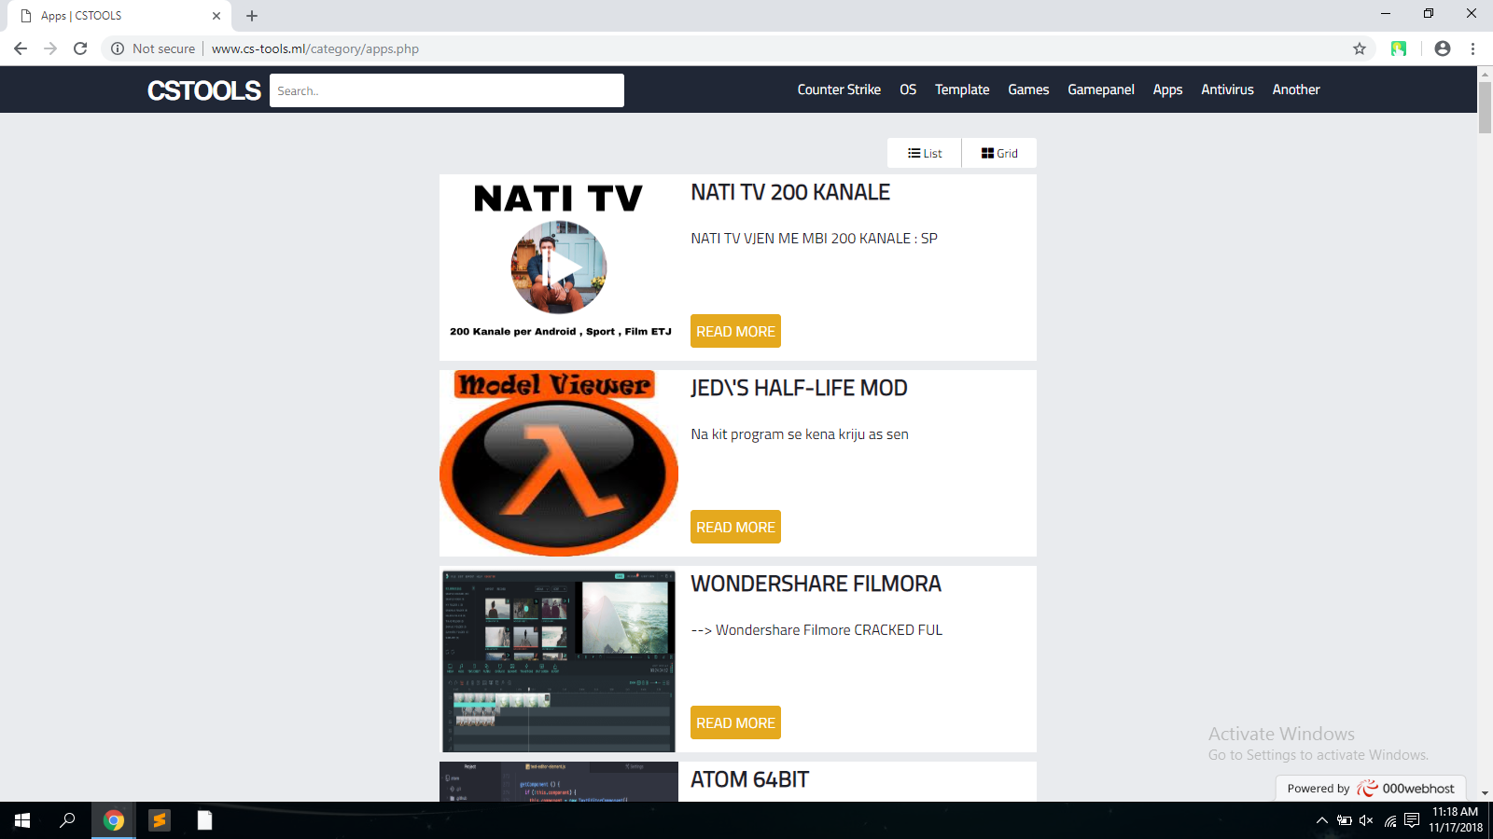1493x839 pixels.
Task: Focus the Search field
Action: (x=447, y=90)
